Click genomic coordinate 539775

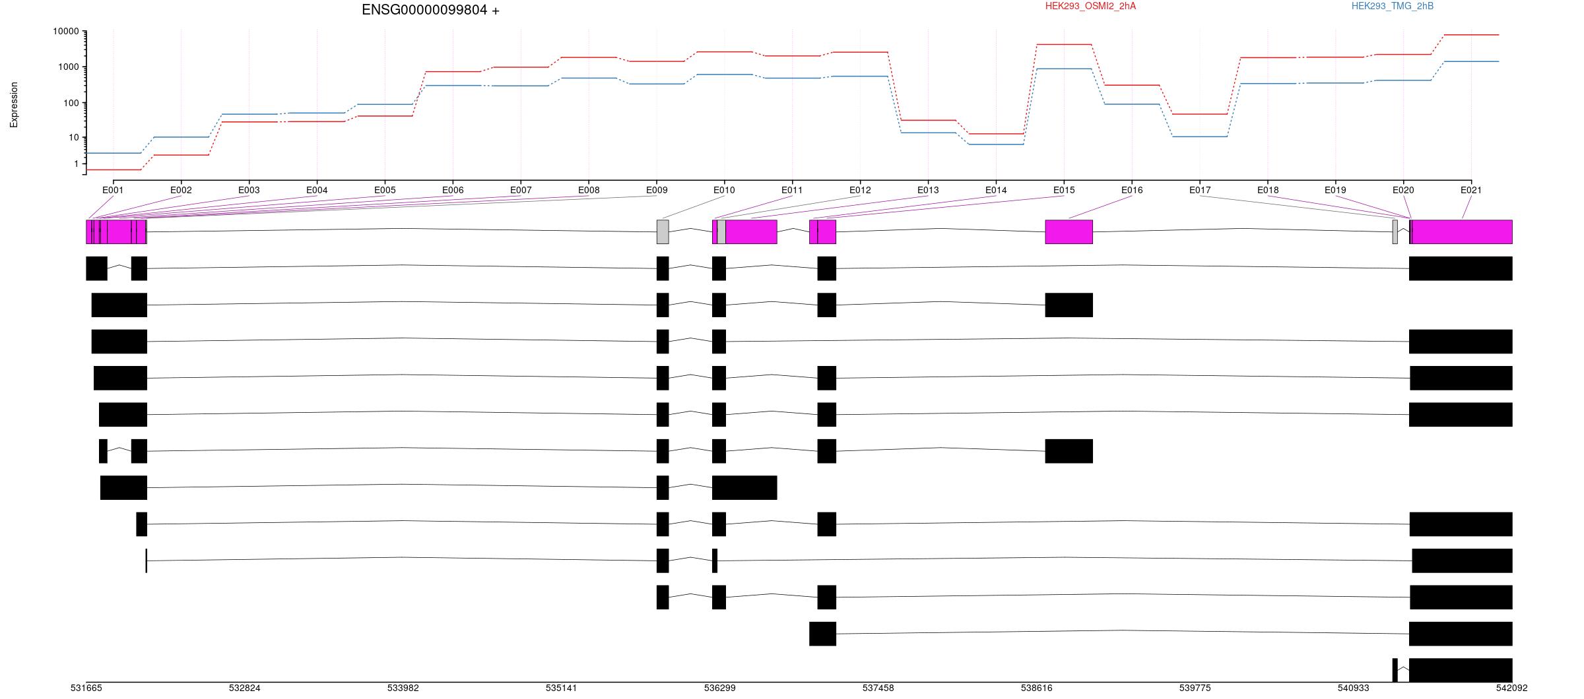pos(1195,688)
